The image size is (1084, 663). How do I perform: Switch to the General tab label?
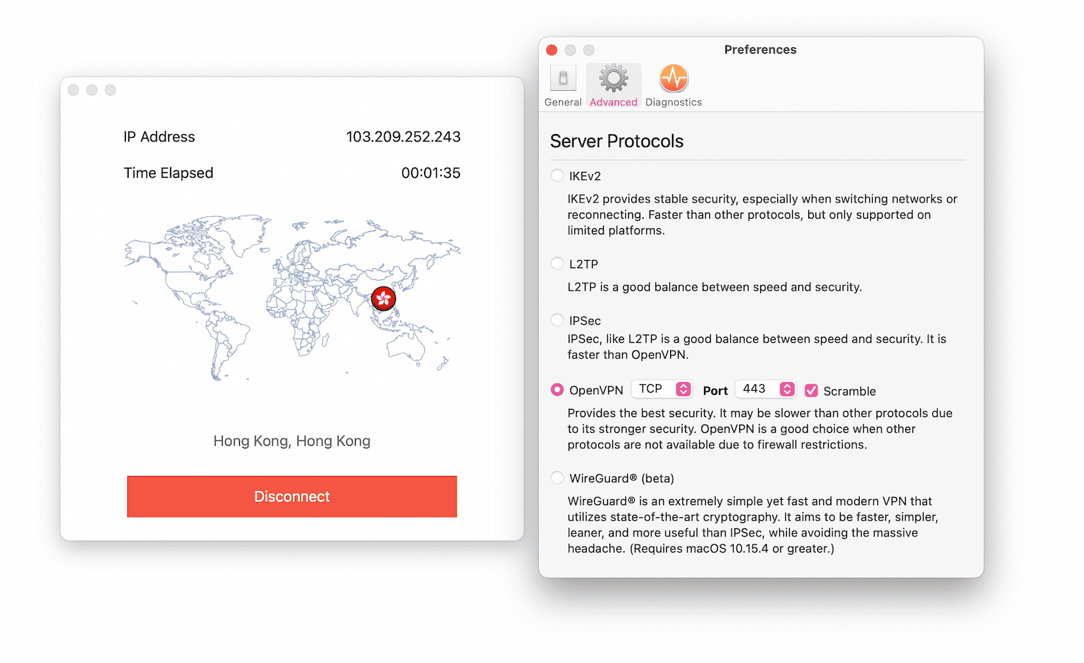click(x=563, y=102)
